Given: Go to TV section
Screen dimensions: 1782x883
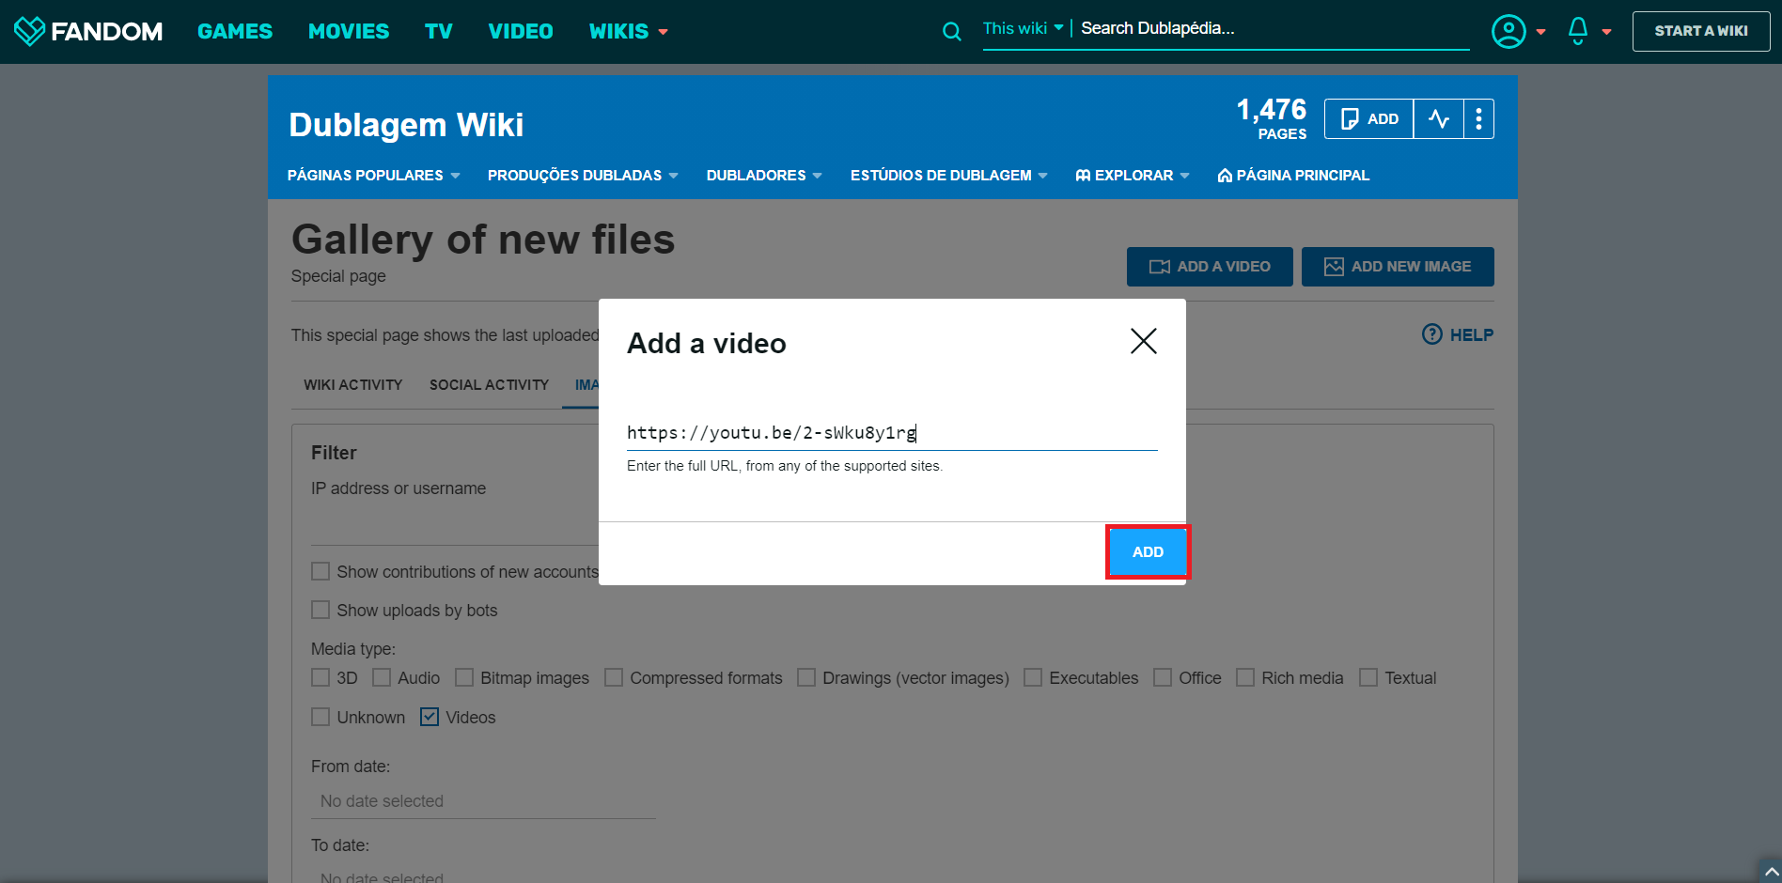Looking at the screenshot, I should click(x=439, y=32).
